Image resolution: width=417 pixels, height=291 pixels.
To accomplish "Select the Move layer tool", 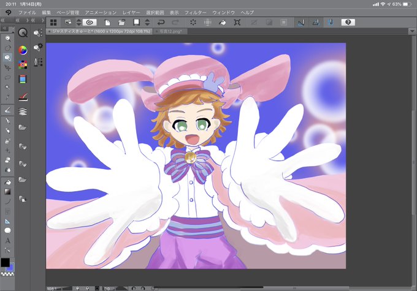I will click(x=8, y=68).
